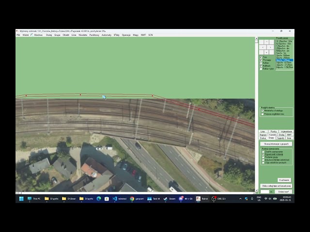Screen dimensions: 310x232
Task: Open the Obiekt menu
Action: [x=66, y=35]
